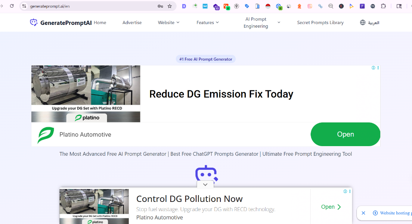Open the purple D extension icon
412x224 pixels.
click(x=184, y=6)
